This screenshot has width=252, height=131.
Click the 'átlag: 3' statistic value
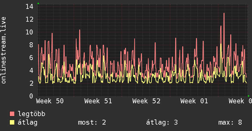pos(162,122)
